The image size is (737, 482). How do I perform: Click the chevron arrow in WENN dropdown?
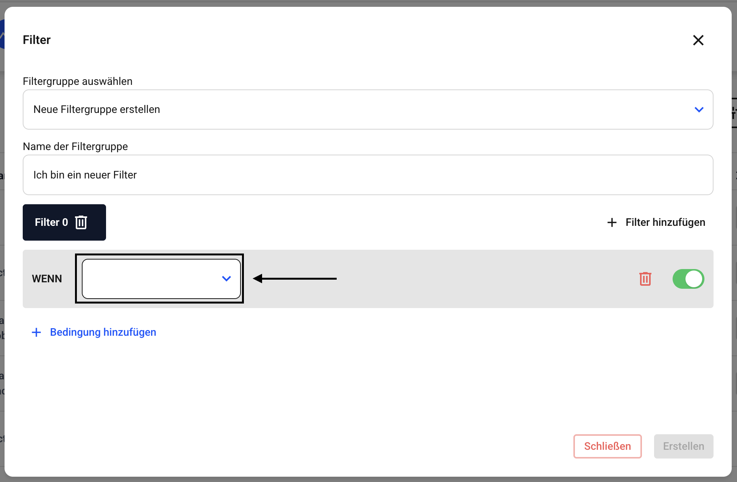coord(226,279)
